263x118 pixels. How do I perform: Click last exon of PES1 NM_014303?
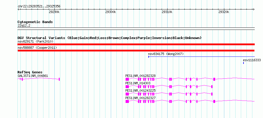(x=212, y=87)
